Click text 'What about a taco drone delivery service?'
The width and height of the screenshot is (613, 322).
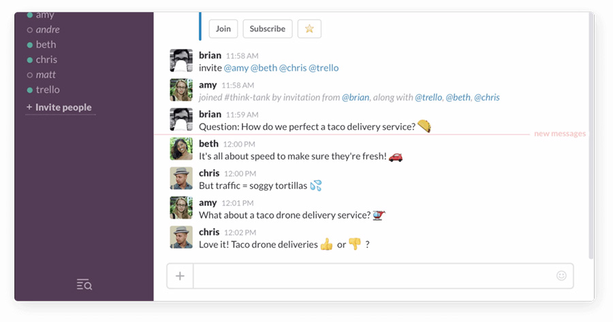click(x=285, y=215)
